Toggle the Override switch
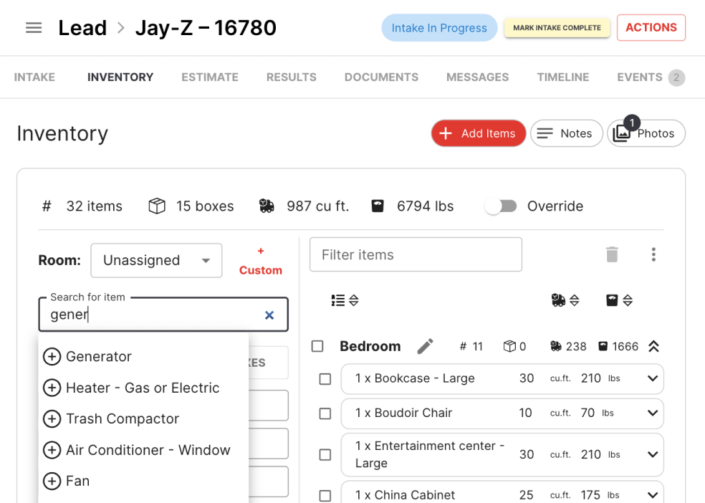 (x=502, y=206)
